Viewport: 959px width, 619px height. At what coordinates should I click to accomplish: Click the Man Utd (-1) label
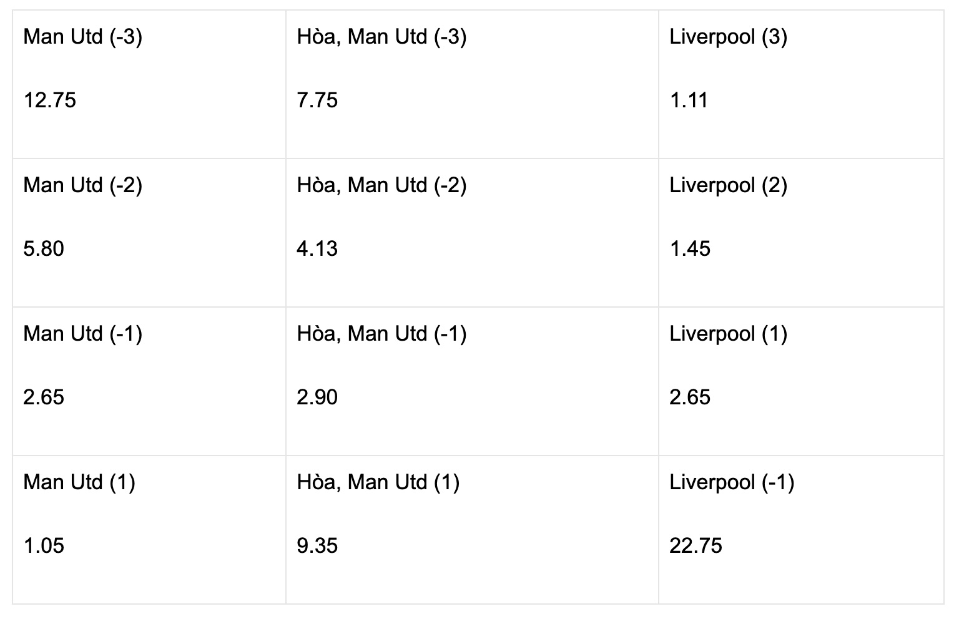tap(82, 334)
